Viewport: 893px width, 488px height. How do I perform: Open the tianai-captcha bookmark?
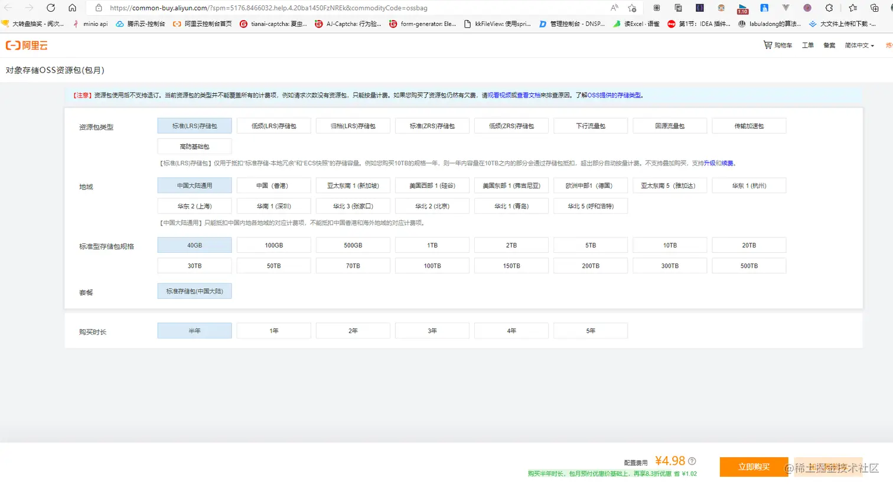coord(273,24)
